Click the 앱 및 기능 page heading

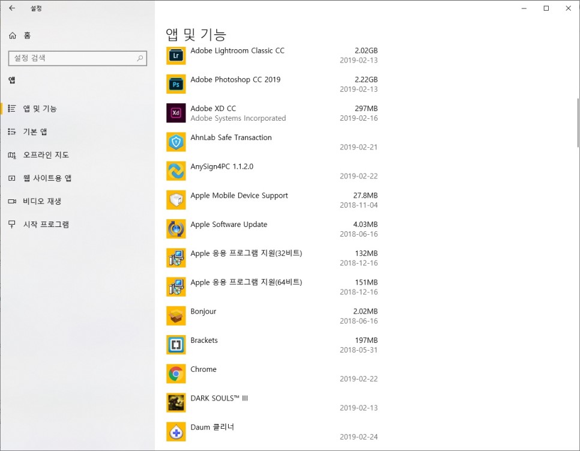click(196, 34)
